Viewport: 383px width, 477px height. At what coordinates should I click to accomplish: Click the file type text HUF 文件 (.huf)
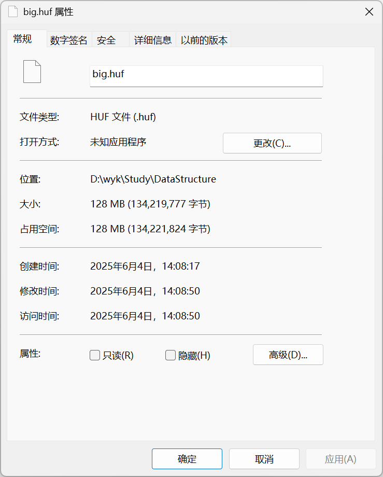click(x=123, y=117)
